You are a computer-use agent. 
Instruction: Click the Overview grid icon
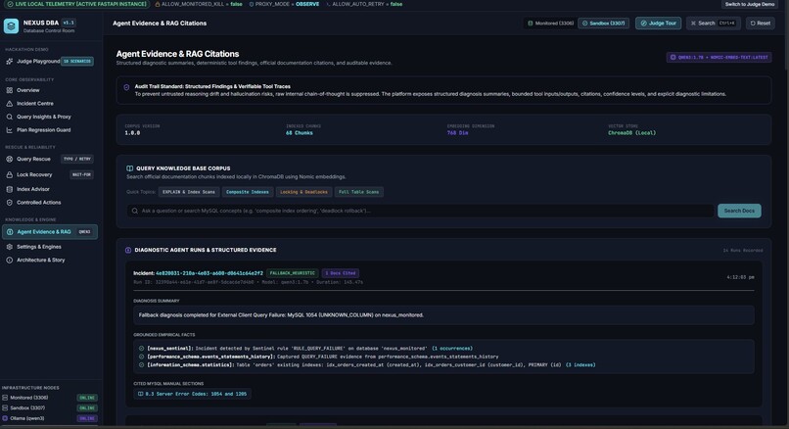point(9,90)
